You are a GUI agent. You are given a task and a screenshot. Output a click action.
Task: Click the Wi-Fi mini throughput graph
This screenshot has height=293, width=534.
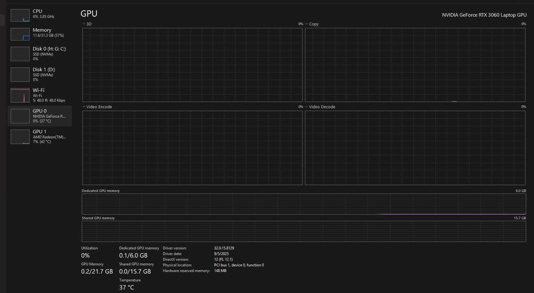tap(20, 95)
